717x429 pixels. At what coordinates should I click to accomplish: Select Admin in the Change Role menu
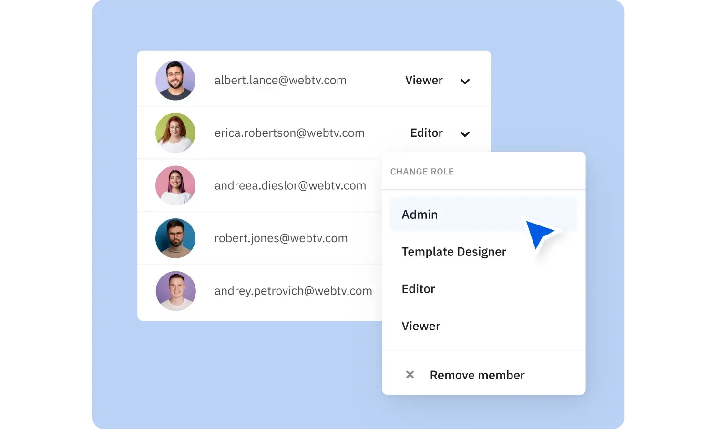click(x=420, y=214)
